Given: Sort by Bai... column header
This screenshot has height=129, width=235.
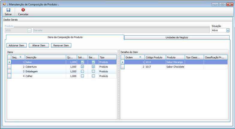Looking at the screenshot, I should pos(94,57).
